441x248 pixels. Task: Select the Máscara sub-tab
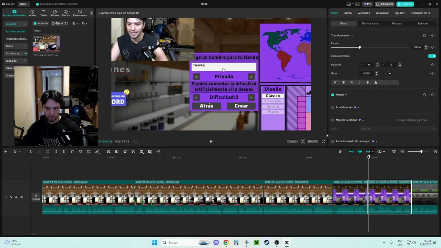pos(397,23)
